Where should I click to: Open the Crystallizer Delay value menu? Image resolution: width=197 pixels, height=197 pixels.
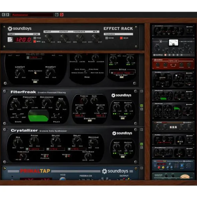[77, 149]
